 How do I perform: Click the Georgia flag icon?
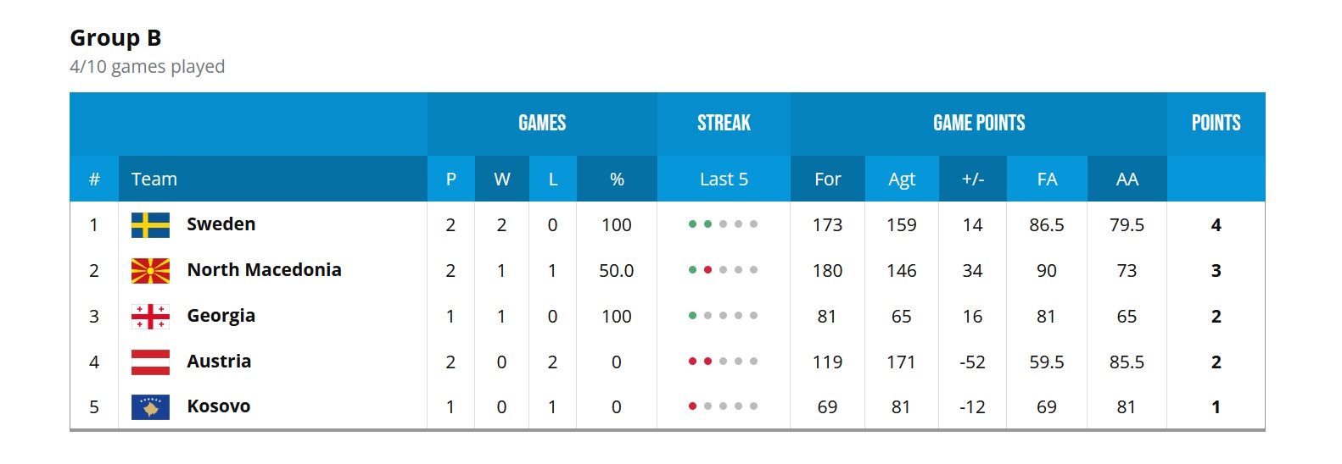click(150, 317)
